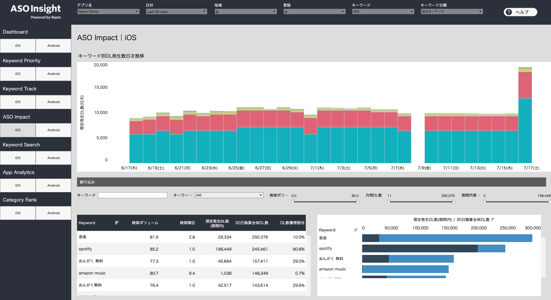Image resolution: width=551 pixels, height=300 pixels.
Task: Click inside the キーワード filter text field
Action: (133, 195)
